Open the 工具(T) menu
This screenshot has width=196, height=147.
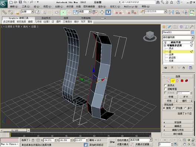26,7
